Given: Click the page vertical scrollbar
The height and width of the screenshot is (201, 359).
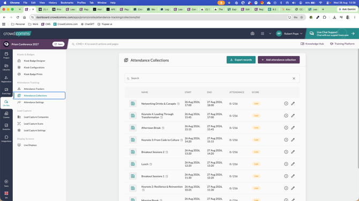Looking at the screenshot, I should pos(358,109).
